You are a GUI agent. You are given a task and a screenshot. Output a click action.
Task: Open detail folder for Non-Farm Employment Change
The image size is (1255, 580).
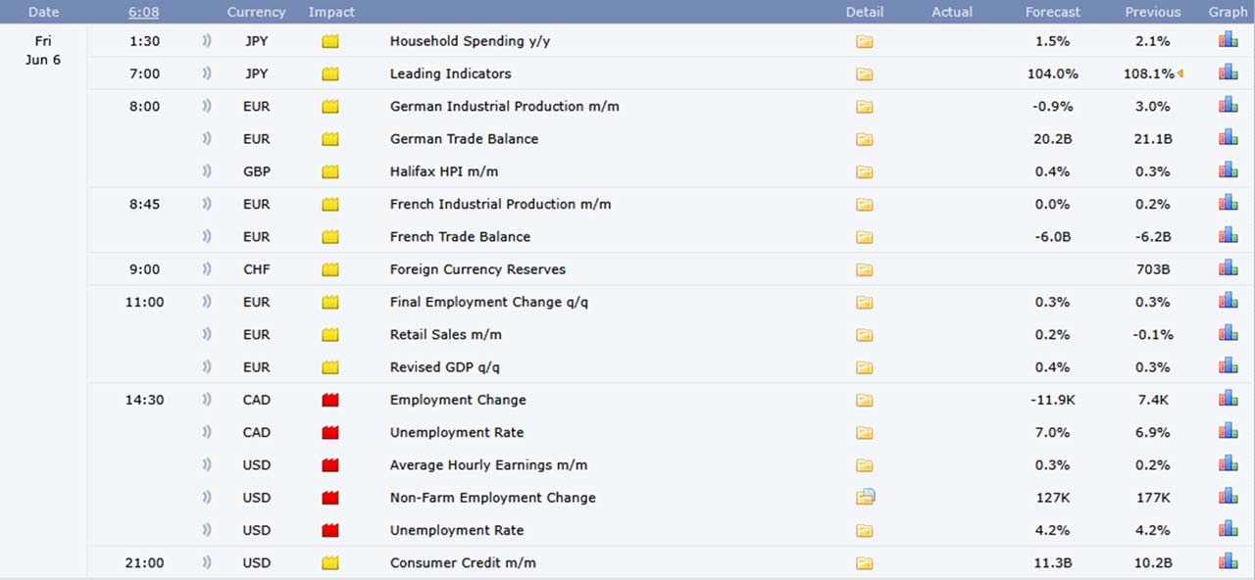point(865,498)
